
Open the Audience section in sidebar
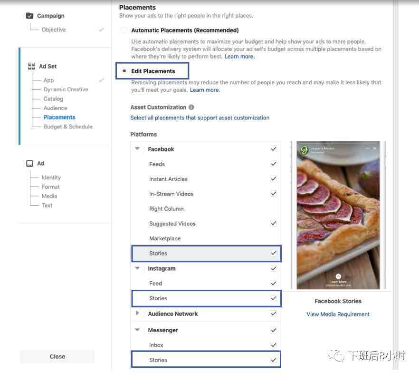pos(55,108)
